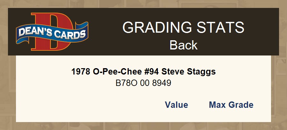Click the blue Dean's Cards ribbon banner
The image size is (287, 130).
point(52,33)
